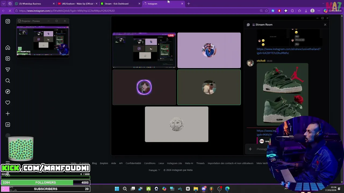The image size is (344, 193).
Task: Open Blog footer link
Action: pyautogui.click(x=94, y=163)
